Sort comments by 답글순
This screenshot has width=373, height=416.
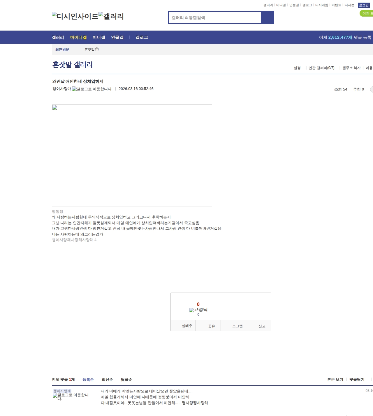click(126, 380)
